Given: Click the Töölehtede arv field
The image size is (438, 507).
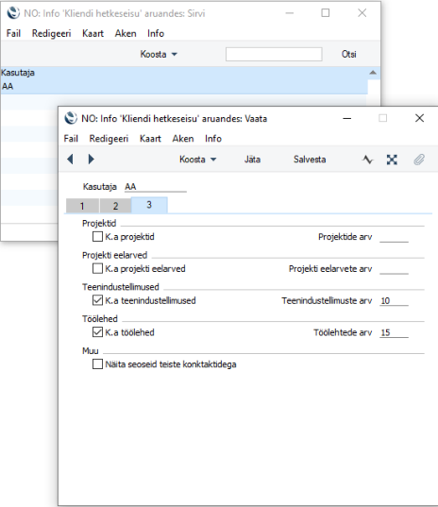Looking at the screenshot, I should [394, 332].
